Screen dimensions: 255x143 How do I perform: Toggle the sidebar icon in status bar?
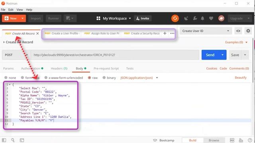(x=4, y=140)
